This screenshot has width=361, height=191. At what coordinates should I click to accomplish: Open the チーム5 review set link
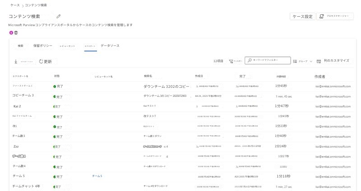[x=97, y=176]
